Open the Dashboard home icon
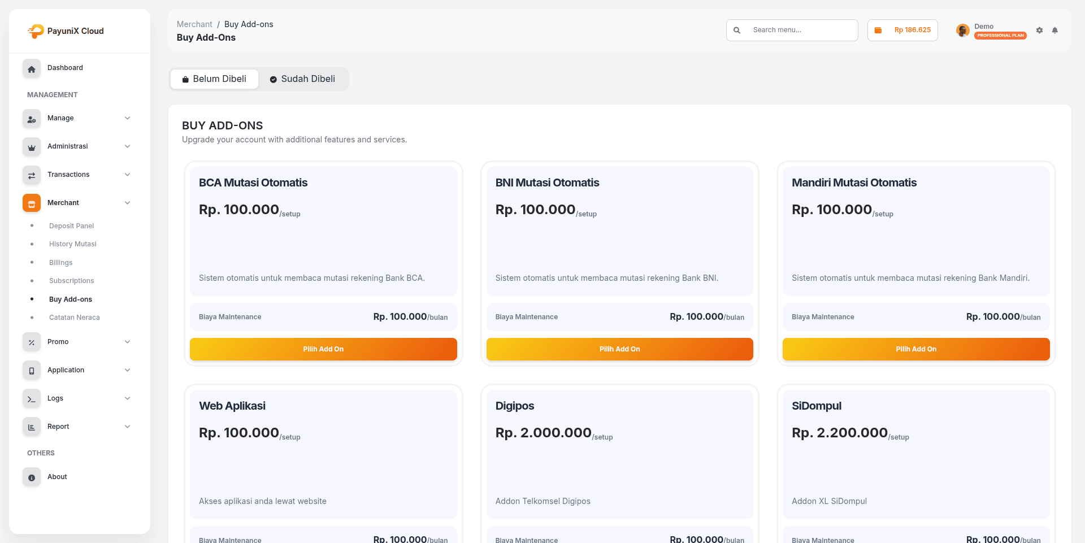This screenshot has width=1085, height=543. click(32, 68)
